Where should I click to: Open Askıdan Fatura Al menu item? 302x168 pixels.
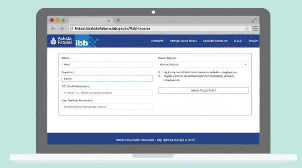[215, 41]
